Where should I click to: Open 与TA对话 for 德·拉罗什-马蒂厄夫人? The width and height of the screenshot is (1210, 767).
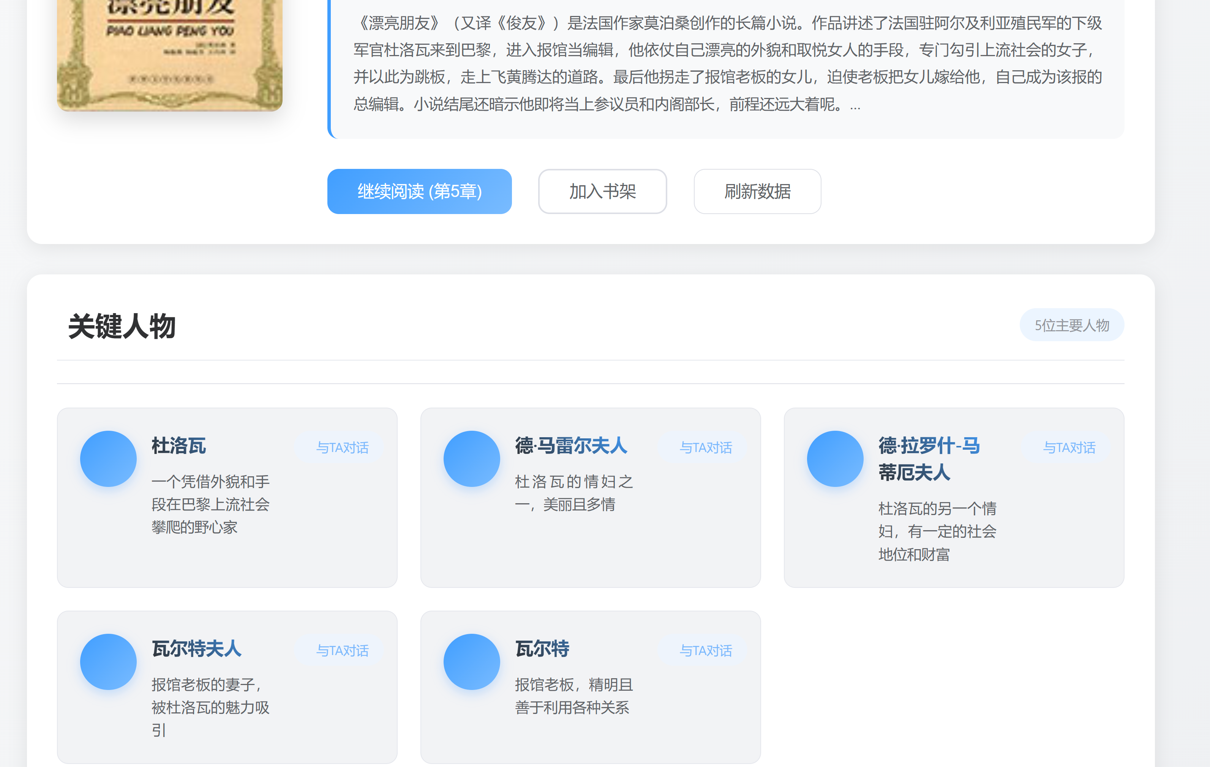point(1069,447)
